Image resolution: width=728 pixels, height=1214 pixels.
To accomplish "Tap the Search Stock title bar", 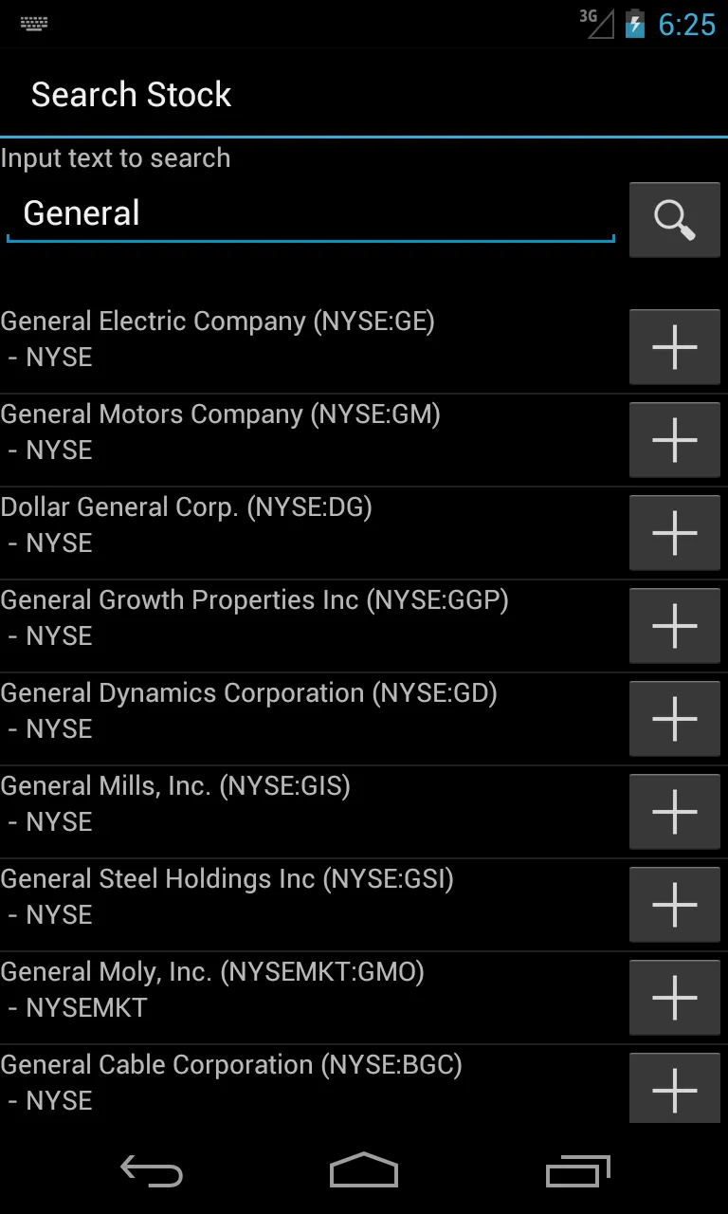I will click(364, 94).
